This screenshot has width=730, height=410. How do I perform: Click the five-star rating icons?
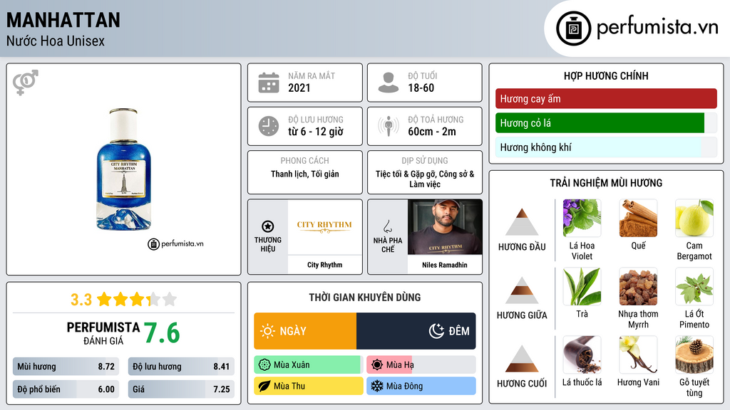[x=137, y=300]
